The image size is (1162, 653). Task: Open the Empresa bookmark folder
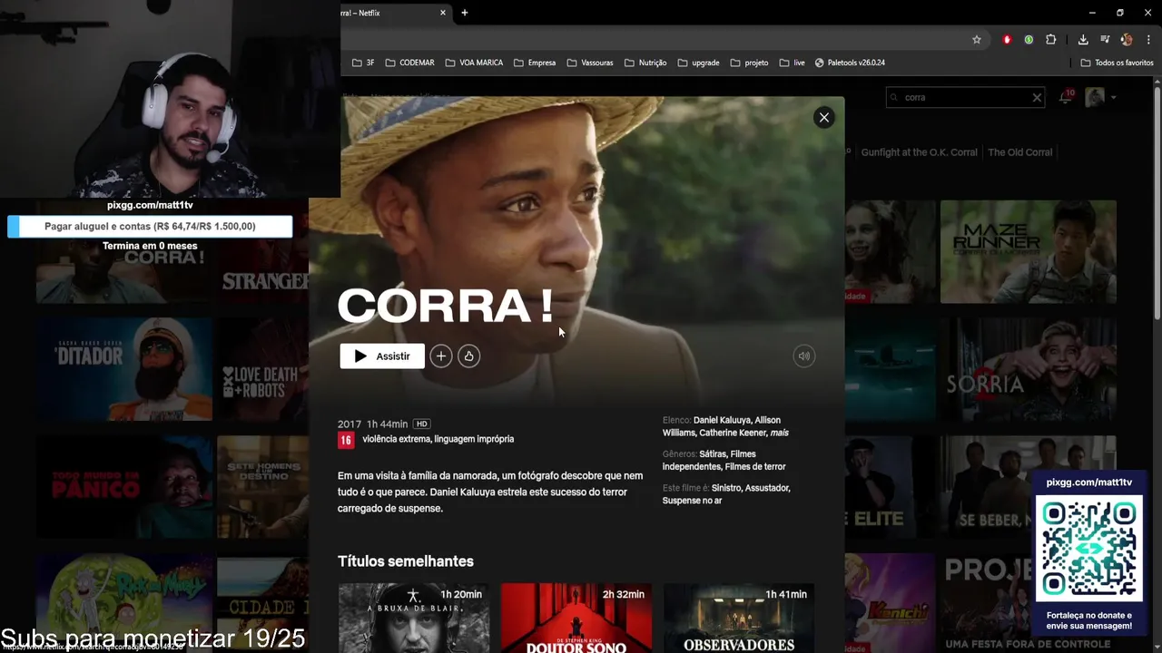click(535, 63)
